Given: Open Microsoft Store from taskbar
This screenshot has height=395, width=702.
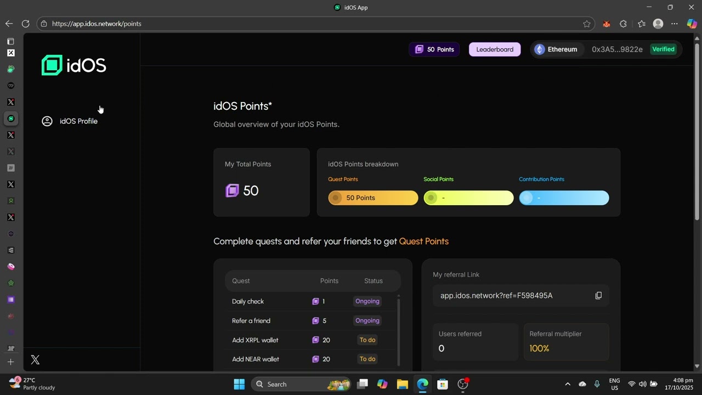Looking at the screenshot, I should 443,384.
